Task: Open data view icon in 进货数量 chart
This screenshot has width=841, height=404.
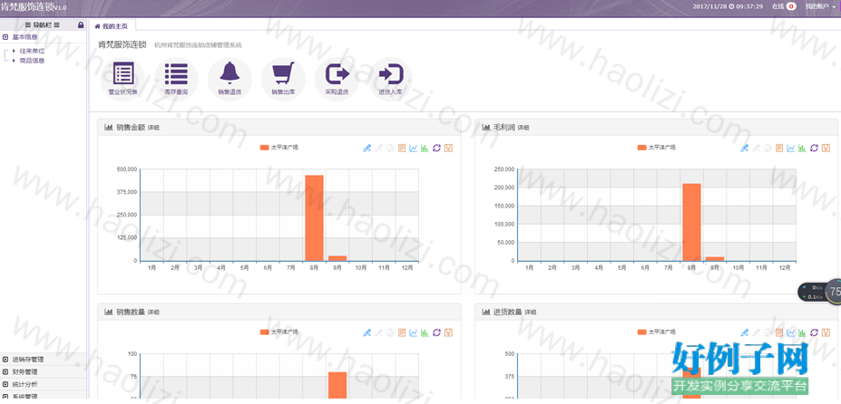Action: coord(779,332)
